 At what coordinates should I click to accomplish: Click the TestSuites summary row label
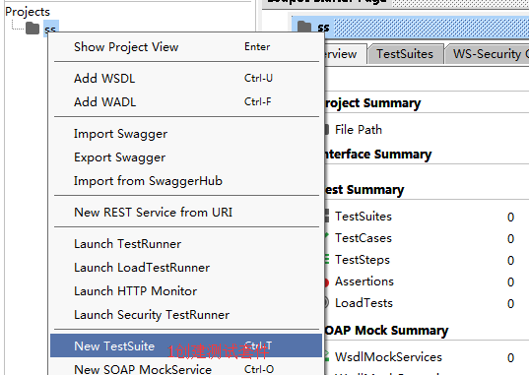tap(364, 217)
